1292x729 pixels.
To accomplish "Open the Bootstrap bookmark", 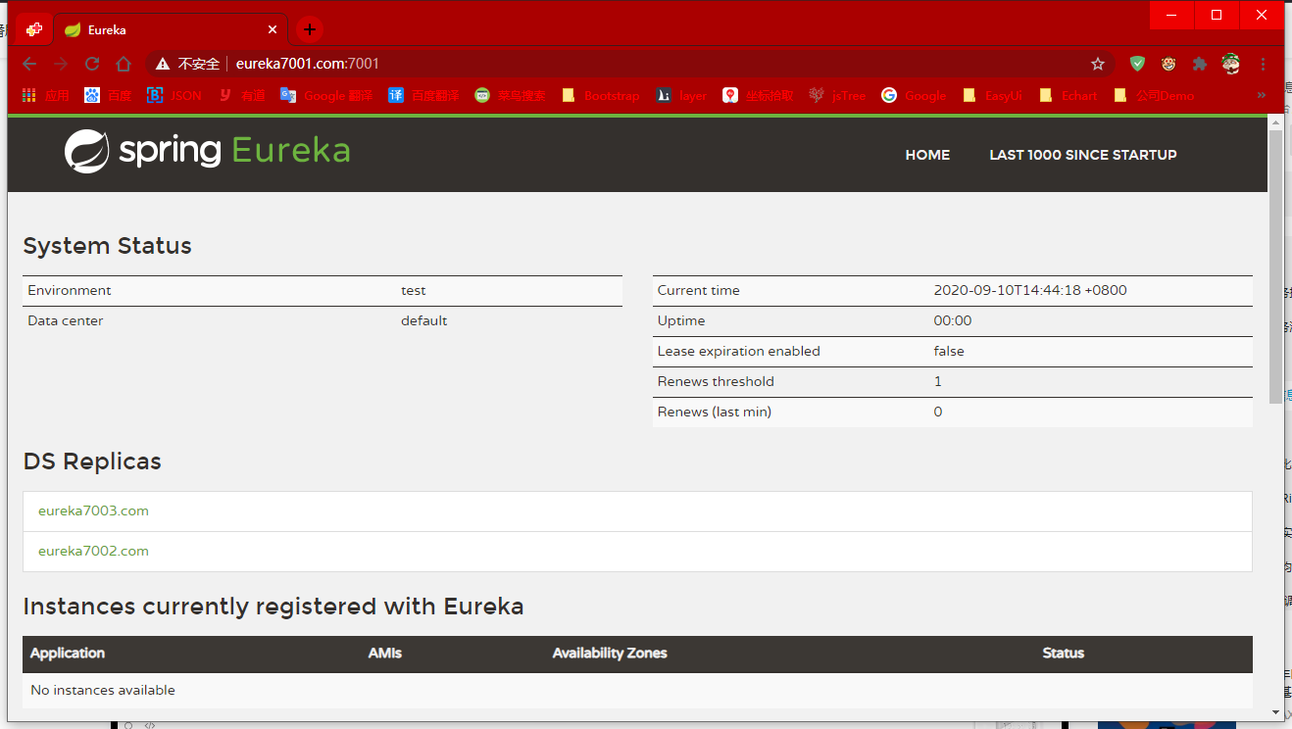I will 601,95.
